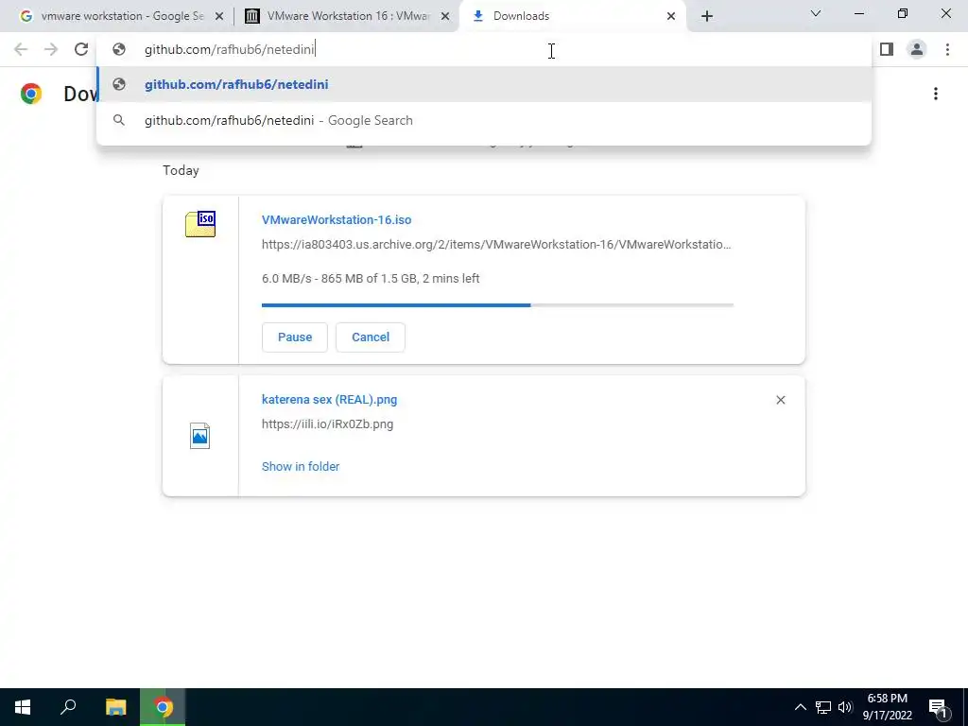Choose the Google Search suggestion for netedini
This screenshot has width=968, height=726.
click(x=484, y=120)
